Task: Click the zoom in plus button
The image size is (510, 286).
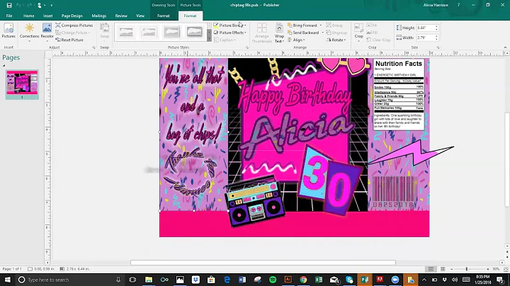Action: click(x=488, y=269)
